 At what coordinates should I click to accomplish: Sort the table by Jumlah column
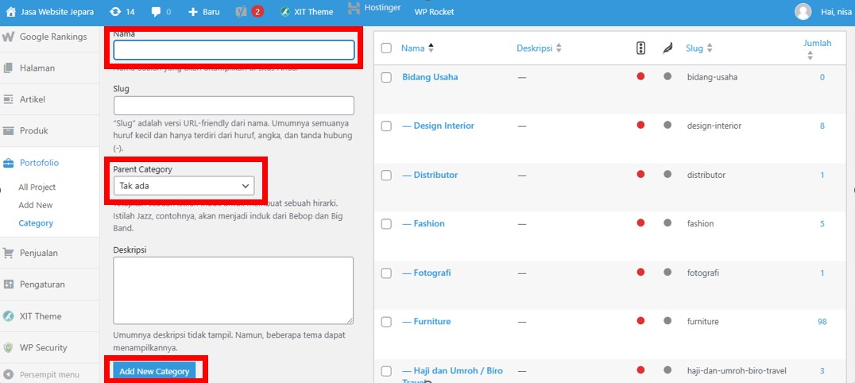tap(817, 48)
